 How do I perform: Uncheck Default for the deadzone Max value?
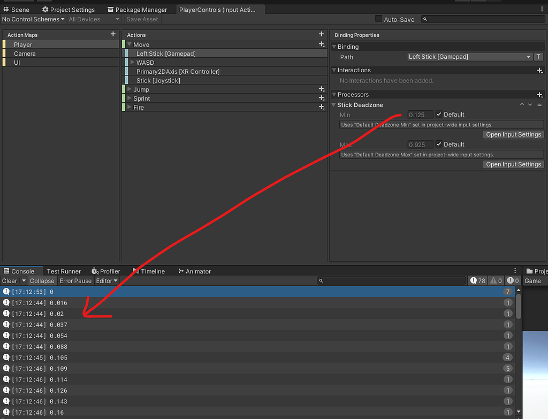click(x=439, y=144)
